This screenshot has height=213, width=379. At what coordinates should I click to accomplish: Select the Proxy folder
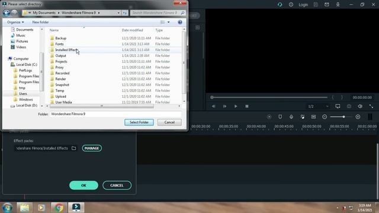click(x=59, y=67)
